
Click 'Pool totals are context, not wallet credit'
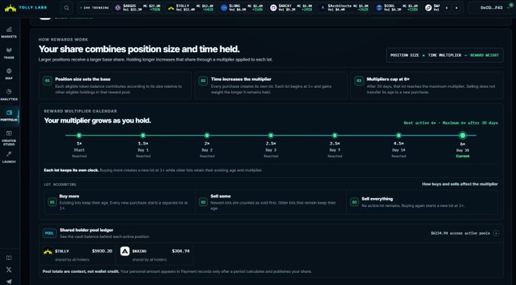[80, 271]
